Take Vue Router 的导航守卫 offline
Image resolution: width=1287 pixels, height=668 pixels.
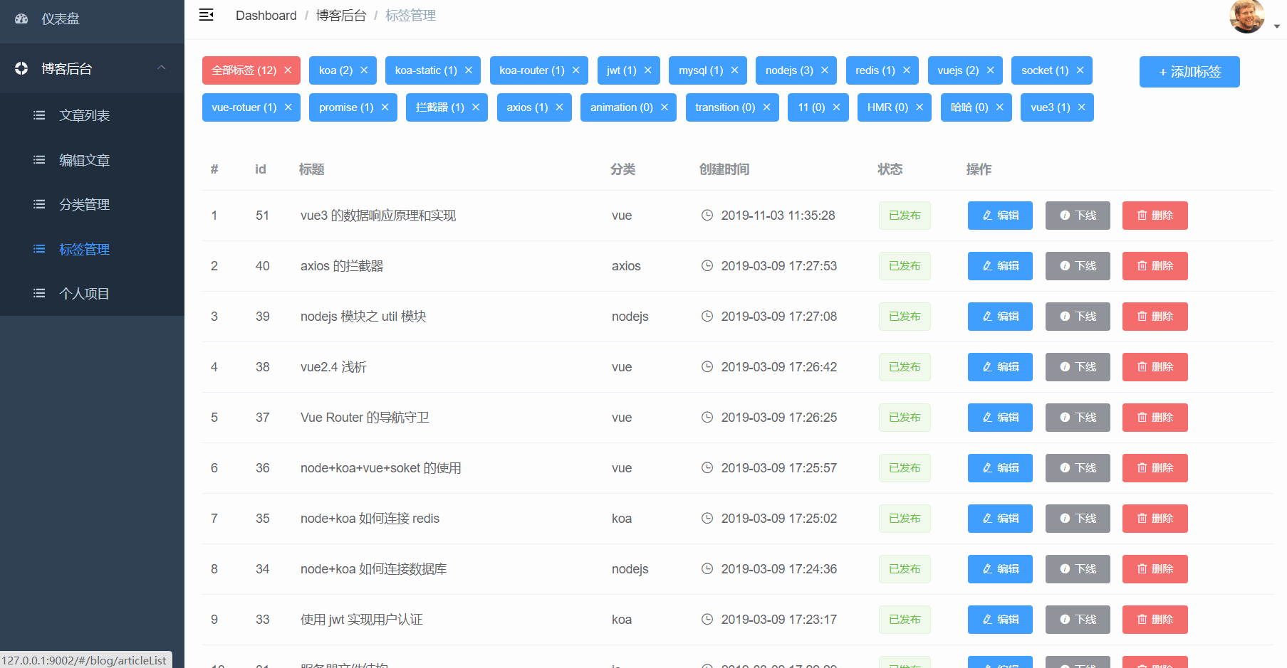(x=1078, y=418)
